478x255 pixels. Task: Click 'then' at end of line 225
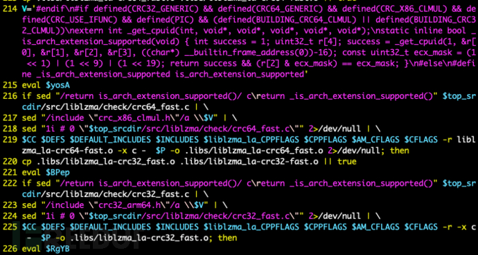tap(227, 238)
